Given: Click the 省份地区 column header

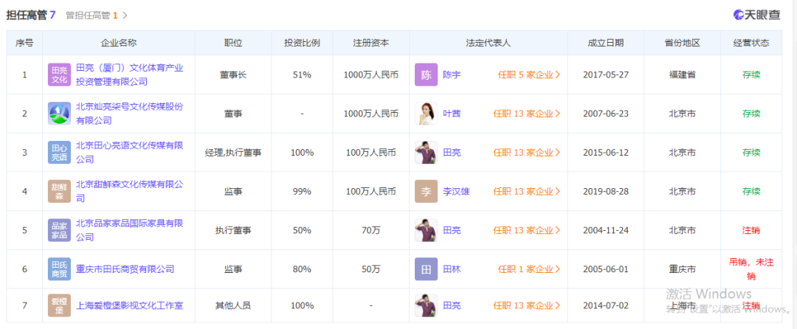Looking at the screenshot, I should coord(682,44).
